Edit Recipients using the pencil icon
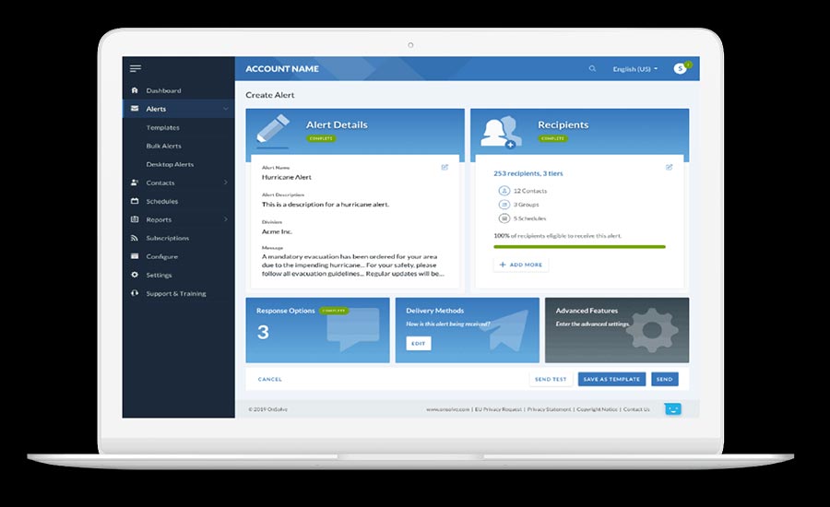This screenshot has width=830, height=507. pyautogui.click(x=670, y=167)
